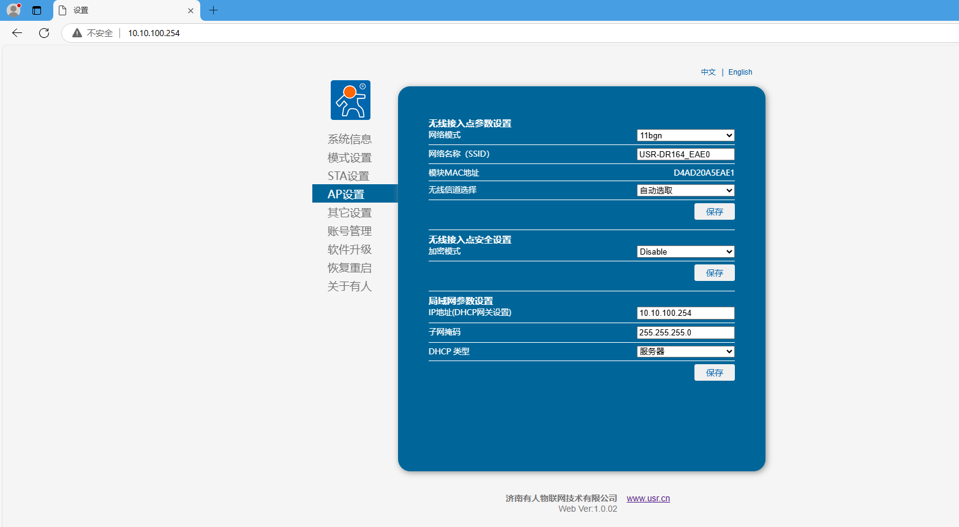Click the USR running-man logo icon
Screen dimensions: 959x527
(x=350, y=100)
